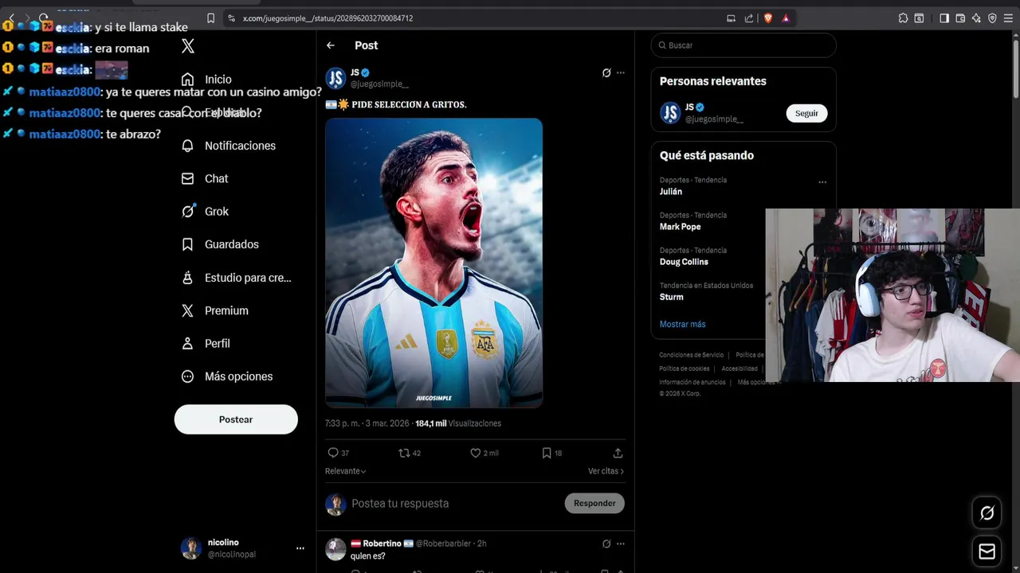Open the Mark Pope trend

(x=681, y=227)
